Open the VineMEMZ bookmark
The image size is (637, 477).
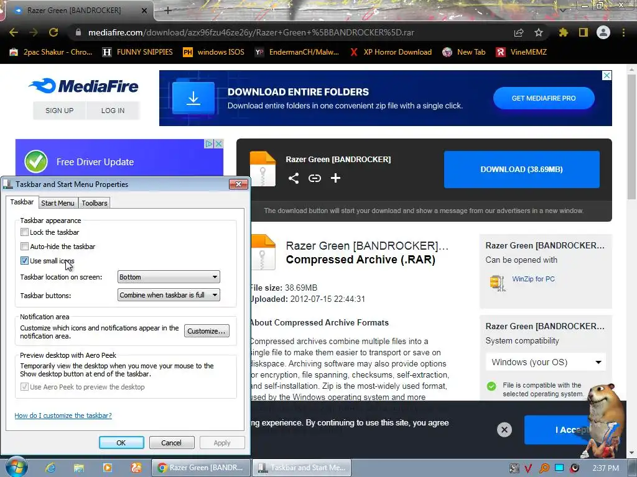click(x=521, y=52)
